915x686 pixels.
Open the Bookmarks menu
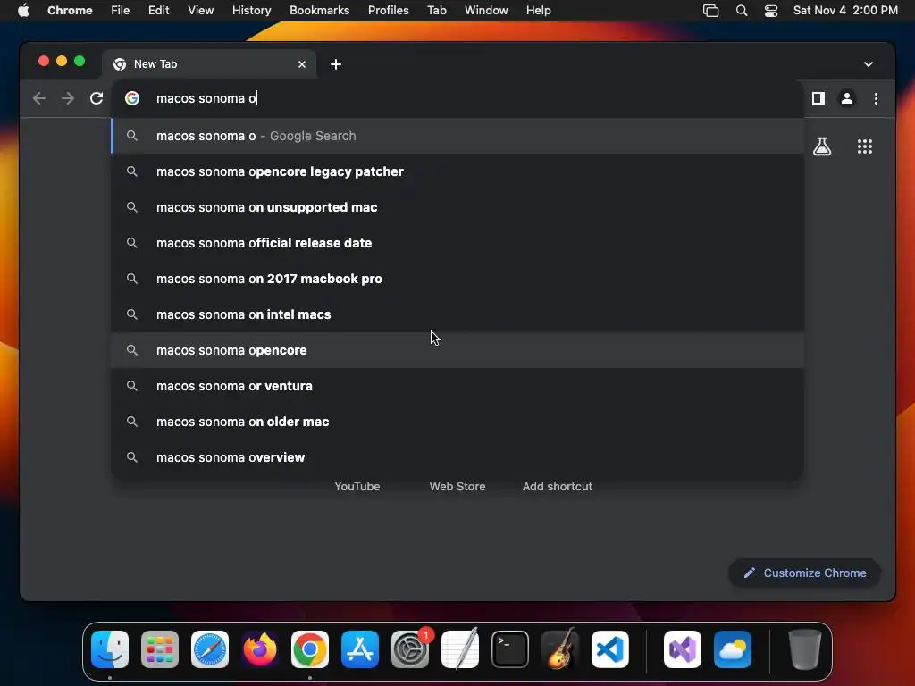[x=319, y=11]
